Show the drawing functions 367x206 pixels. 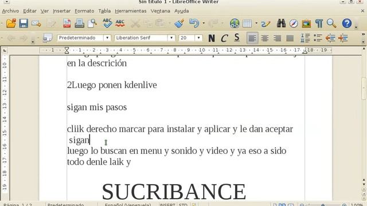[x=266, y=23]
